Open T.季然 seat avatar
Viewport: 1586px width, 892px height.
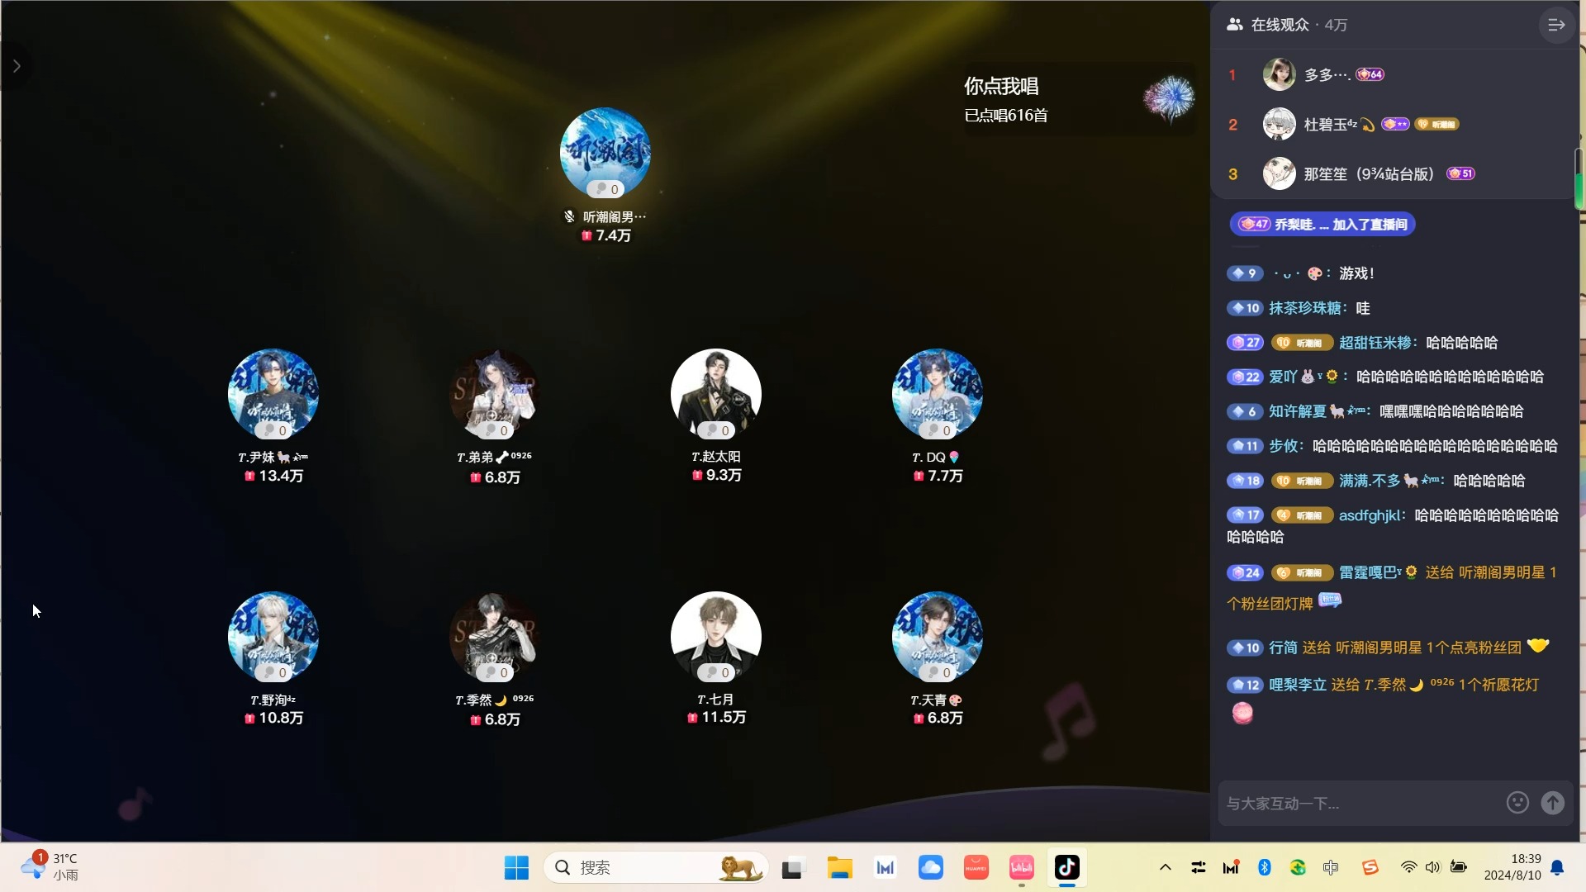click(x=494, y=637)
